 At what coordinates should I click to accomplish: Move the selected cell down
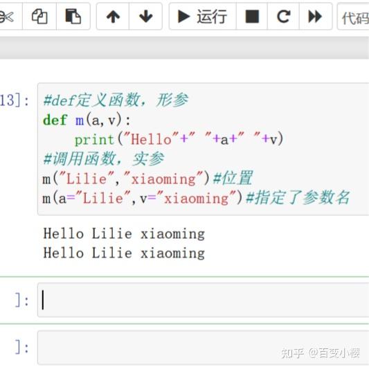(x=145, y=17)
